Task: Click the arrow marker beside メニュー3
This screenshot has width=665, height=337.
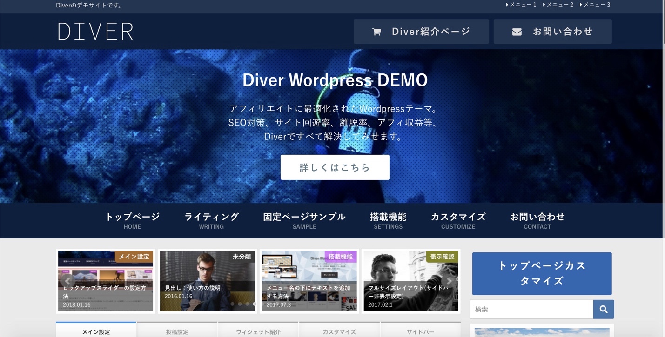Action: (x=581, y=5)
